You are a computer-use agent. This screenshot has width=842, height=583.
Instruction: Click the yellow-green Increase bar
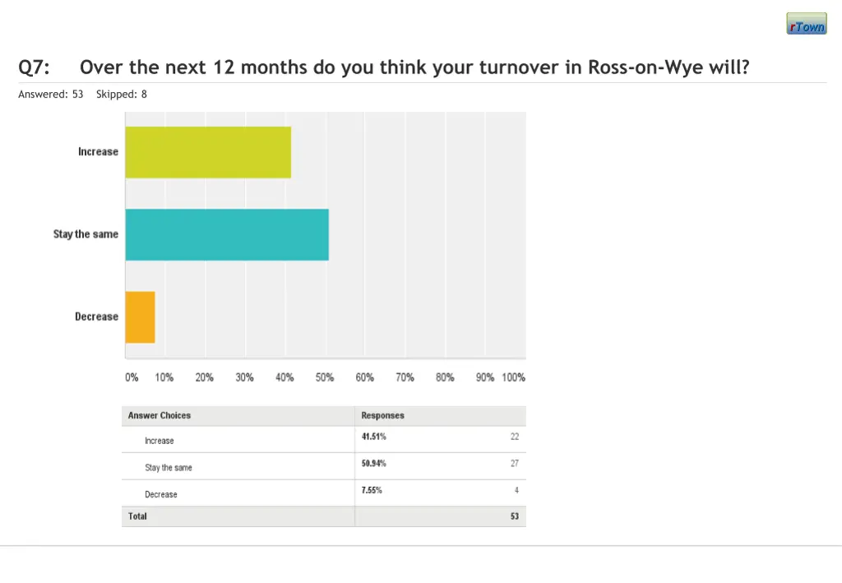208,152
